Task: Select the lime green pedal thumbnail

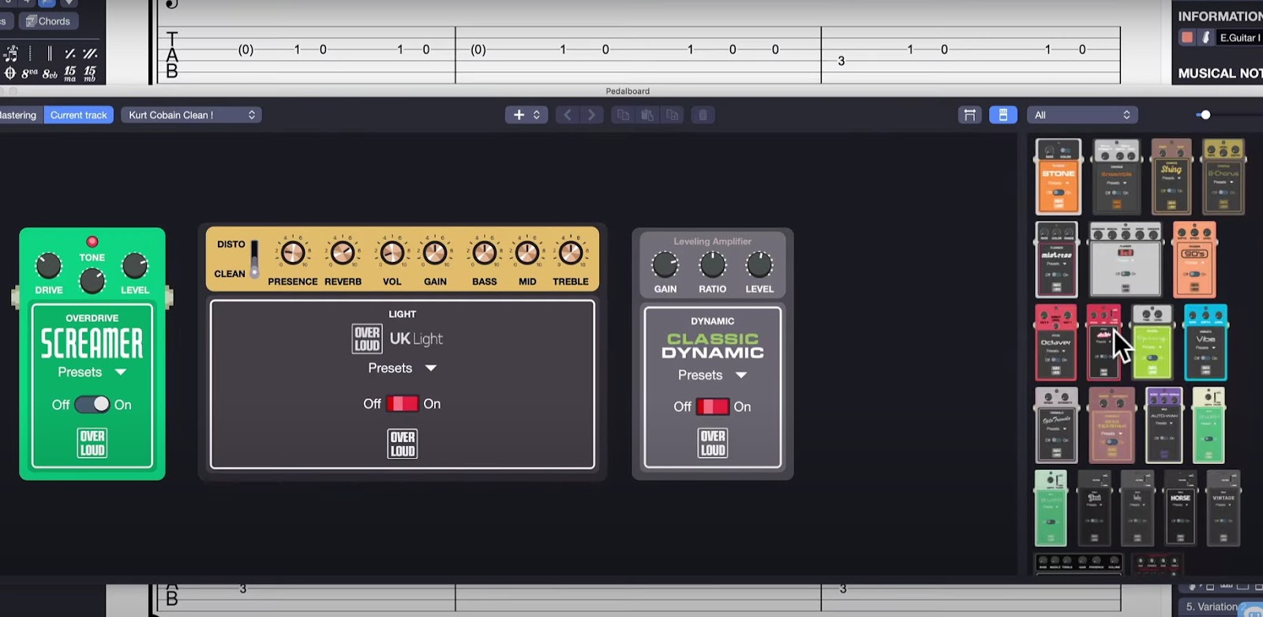Action: [1152, 342]
